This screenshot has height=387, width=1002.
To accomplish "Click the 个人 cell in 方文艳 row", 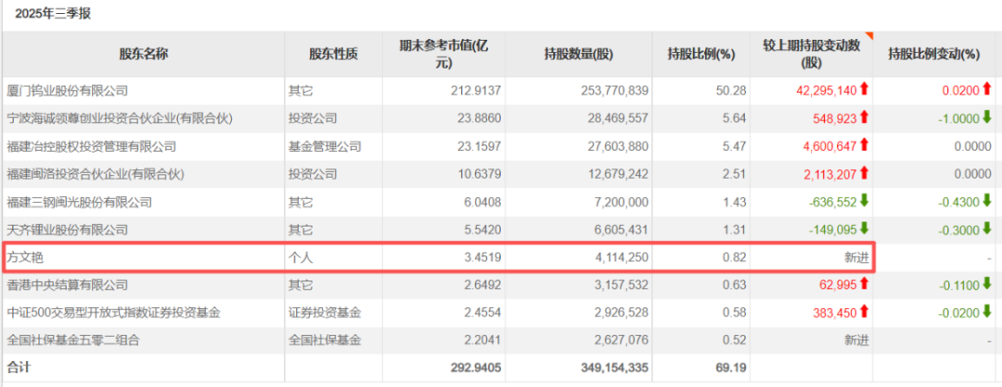I will point(301,257).
